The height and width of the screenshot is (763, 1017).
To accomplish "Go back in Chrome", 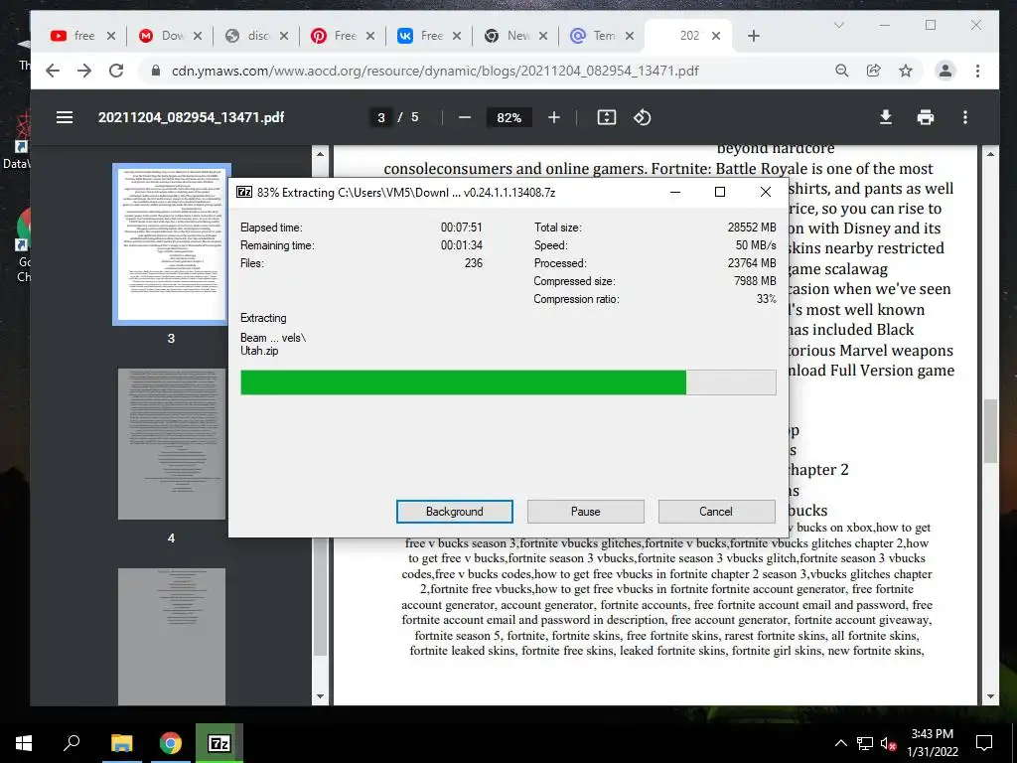I will tap(53, 71).
